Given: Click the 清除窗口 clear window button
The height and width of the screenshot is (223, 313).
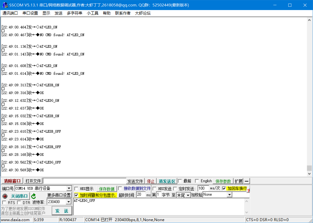Looking at the screenshot, I should point(12,181).
